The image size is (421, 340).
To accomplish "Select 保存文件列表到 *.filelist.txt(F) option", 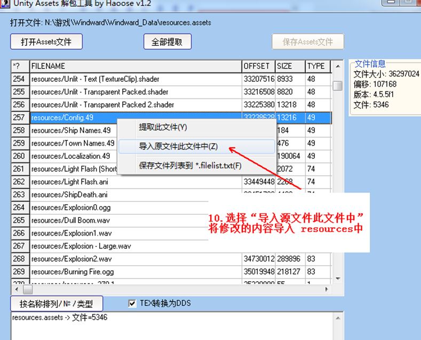I will (x=190, y=165).
